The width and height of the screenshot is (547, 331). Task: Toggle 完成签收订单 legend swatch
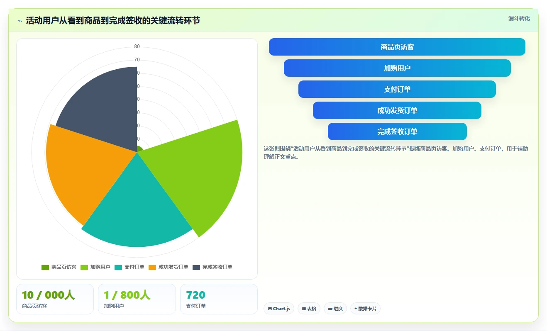(x=196, y=267)
